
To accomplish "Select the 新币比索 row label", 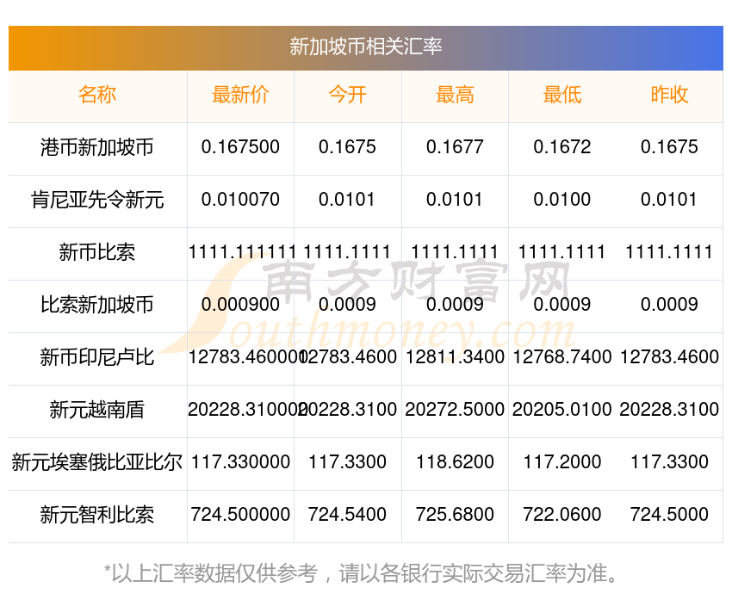I will (97, 252).
